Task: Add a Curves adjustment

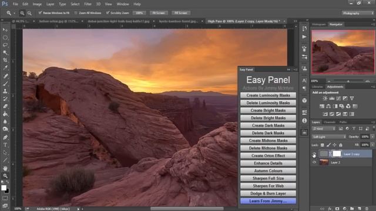Action: coord(338,98)
